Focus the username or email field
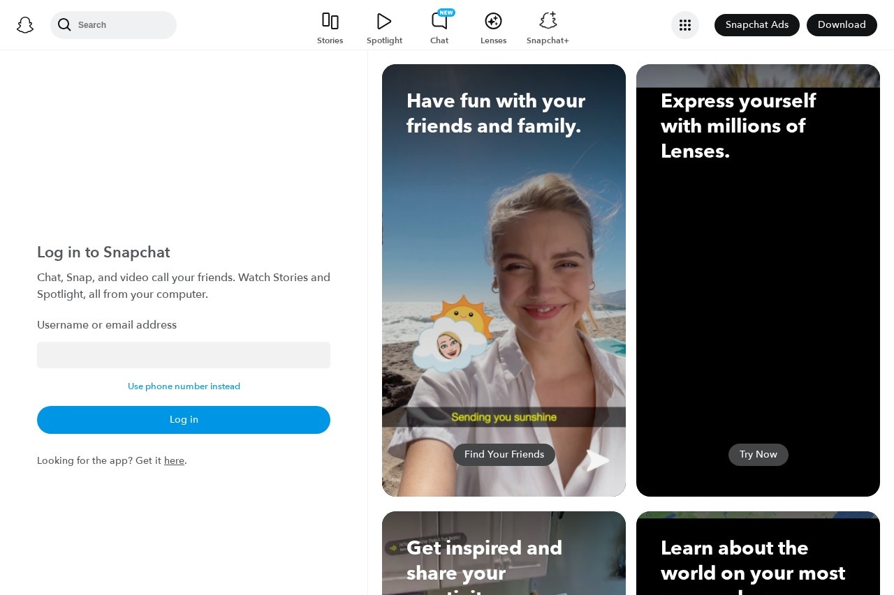894x595 pixels. point(184,355)
